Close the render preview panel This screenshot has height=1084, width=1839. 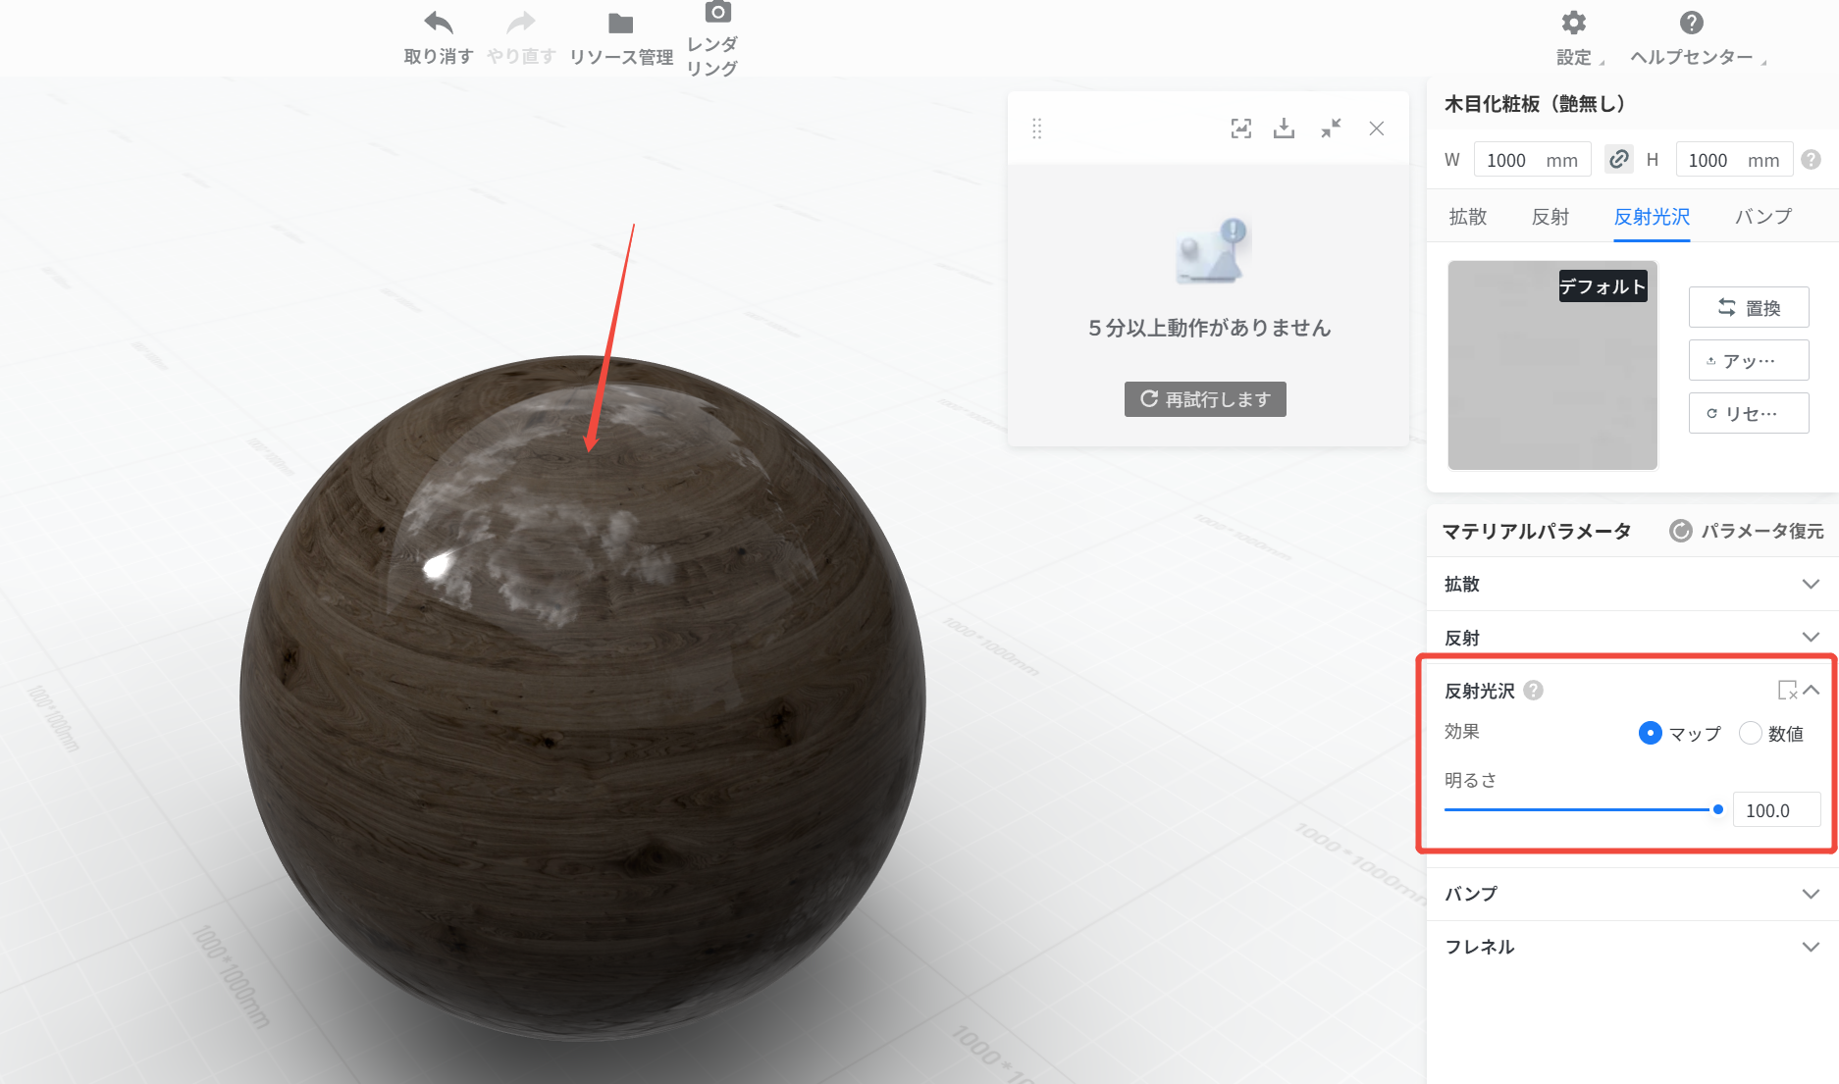point(1377,129)
